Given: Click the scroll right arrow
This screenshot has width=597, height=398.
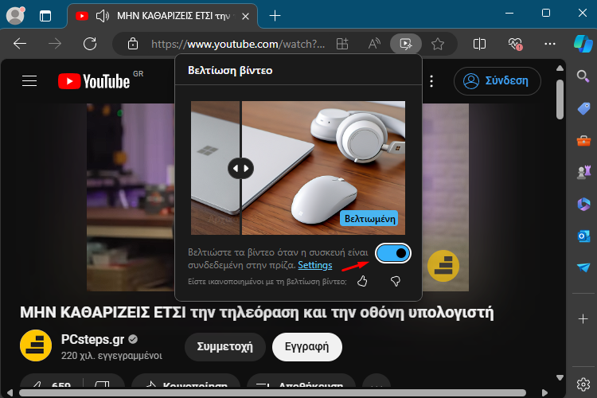Looking at the screenshot, I should 544,392.
